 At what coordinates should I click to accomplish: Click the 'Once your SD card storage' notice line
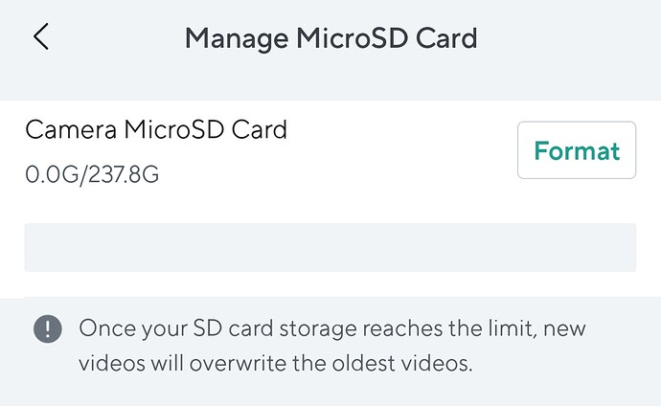332,329
